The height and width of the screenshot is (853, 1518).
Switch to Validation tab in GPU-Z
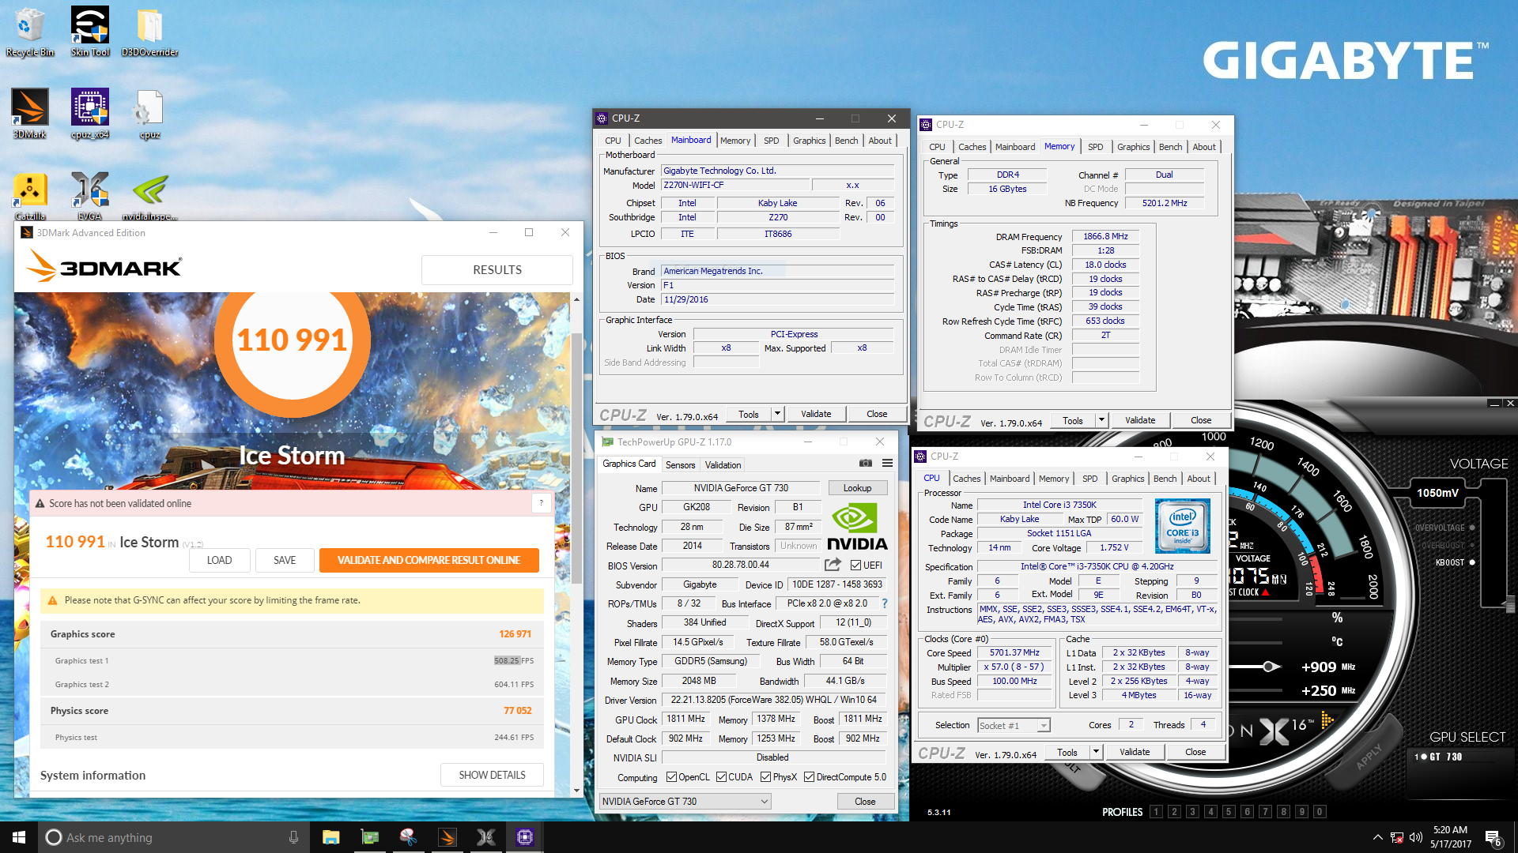723,465
